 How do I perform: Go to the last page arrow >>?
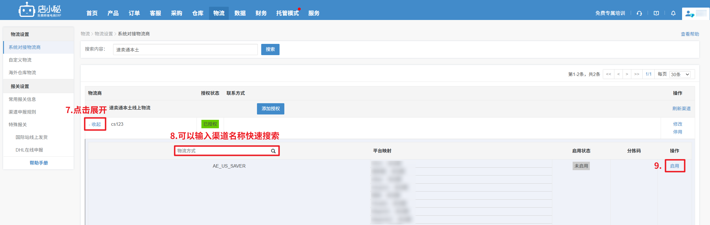637,74
